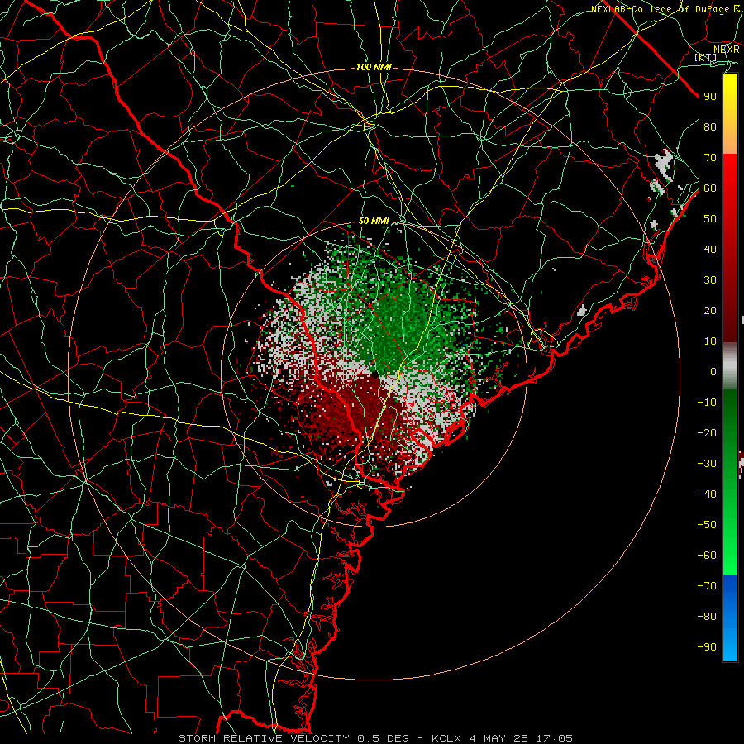744x744 pixels.
Task: Click the 70 value on the velocity scale
Action: (710, 158)
